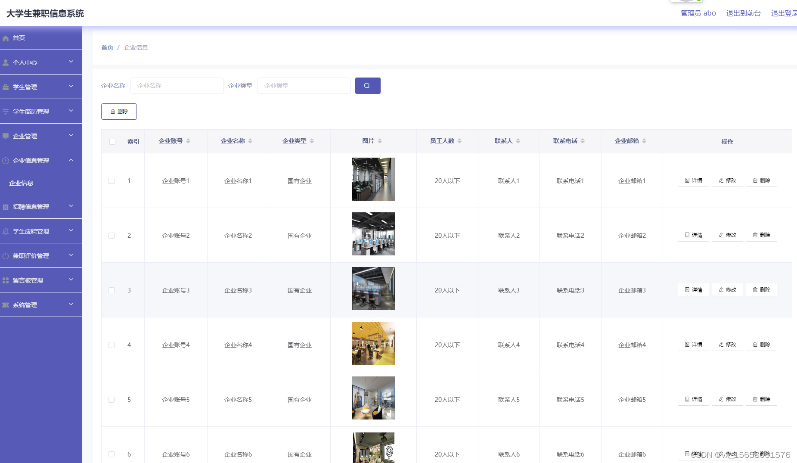Open the 学生管理 sidebar menu
Viewport: 797px width, 463px height.
[41, 87]
